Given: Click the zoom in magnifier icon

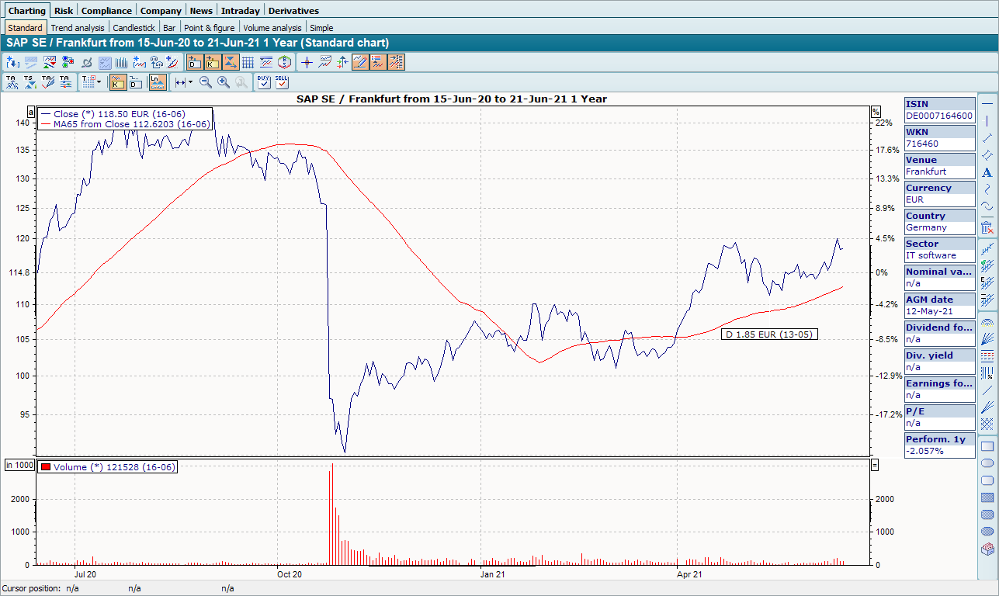Looking at the screenshot, I should point(224,81).
